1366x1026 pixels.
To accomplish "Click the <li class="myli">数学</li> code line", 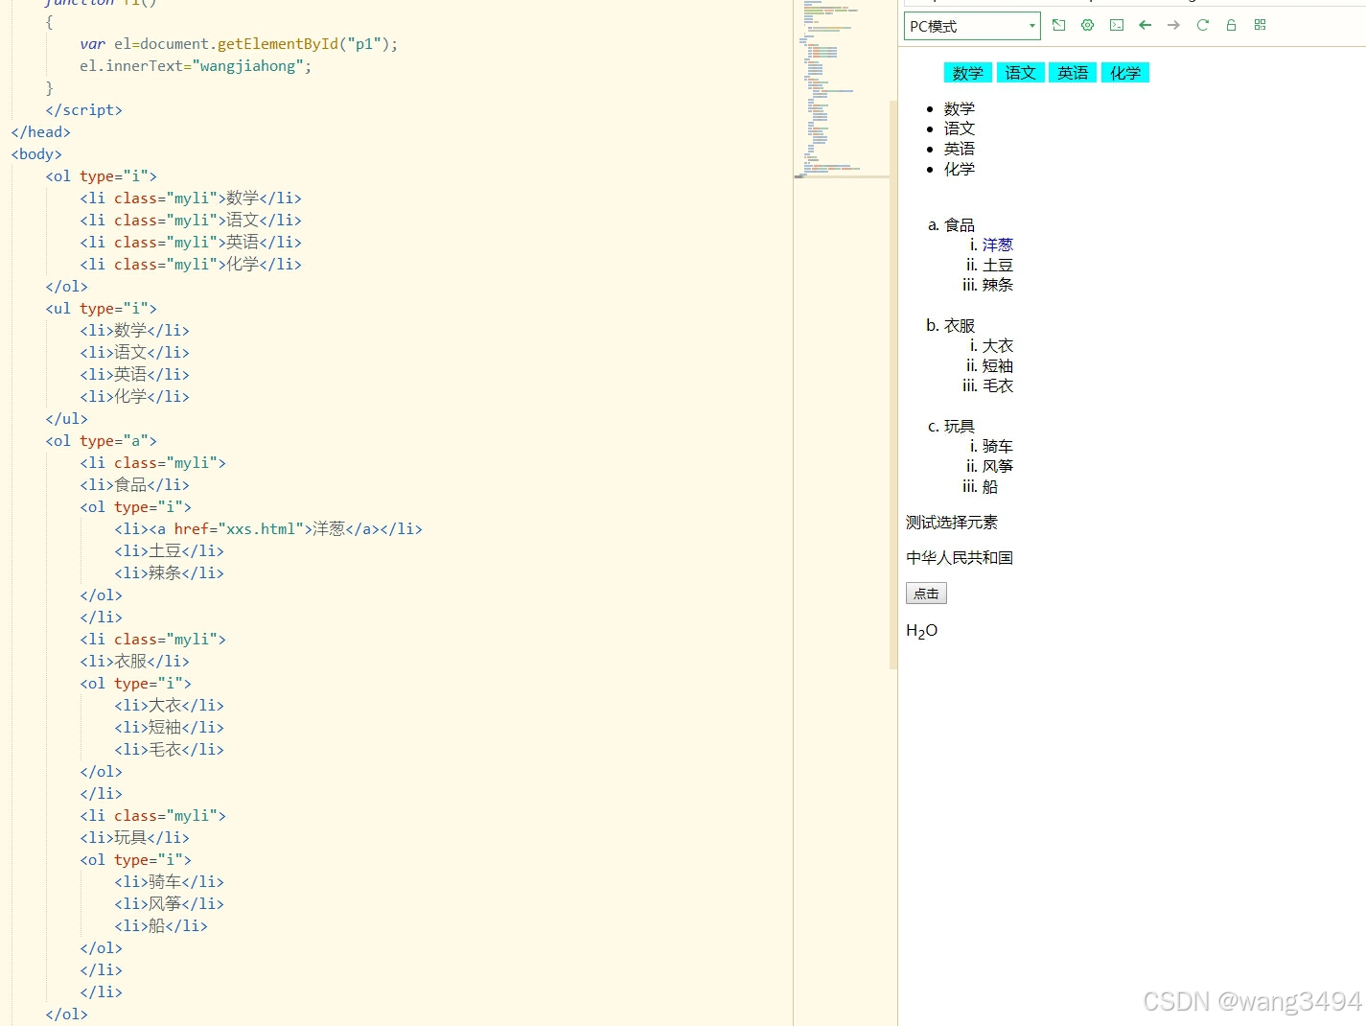I will tap(191, 198).
